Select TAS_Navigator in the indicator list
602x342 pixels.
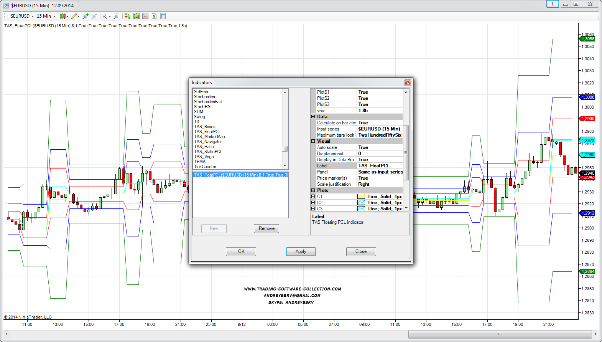pyautogui.click(x=208, y=142)
